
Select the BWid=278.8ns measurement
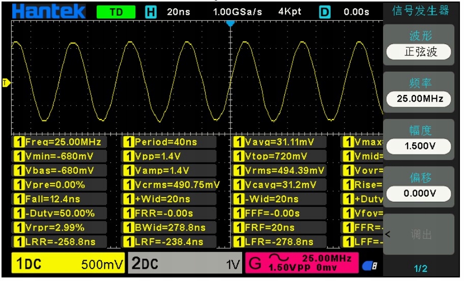169,228
